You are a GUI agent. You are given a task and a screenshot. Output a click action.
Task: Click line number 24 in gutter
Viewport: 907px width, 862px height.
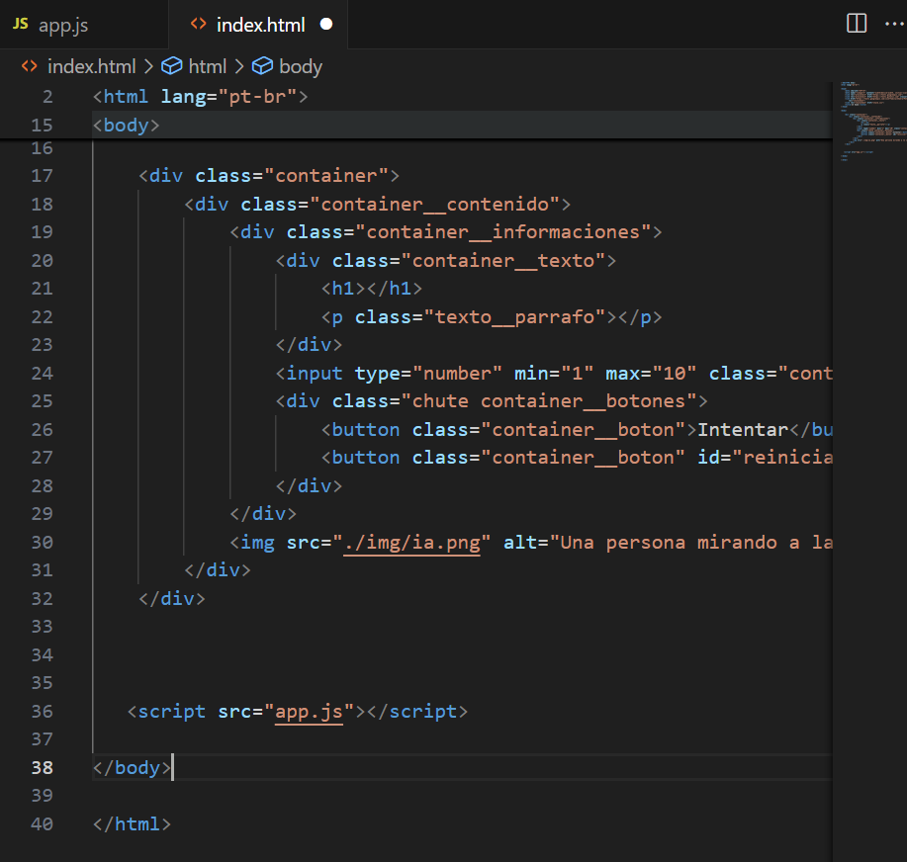click(x=43, y=374)
